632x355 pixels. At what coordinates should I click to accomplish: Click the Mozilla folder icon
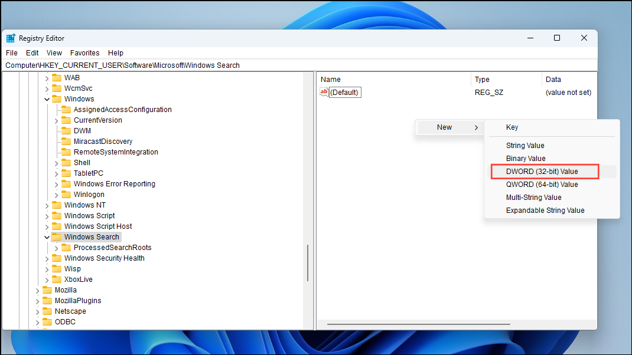(48, 290)
